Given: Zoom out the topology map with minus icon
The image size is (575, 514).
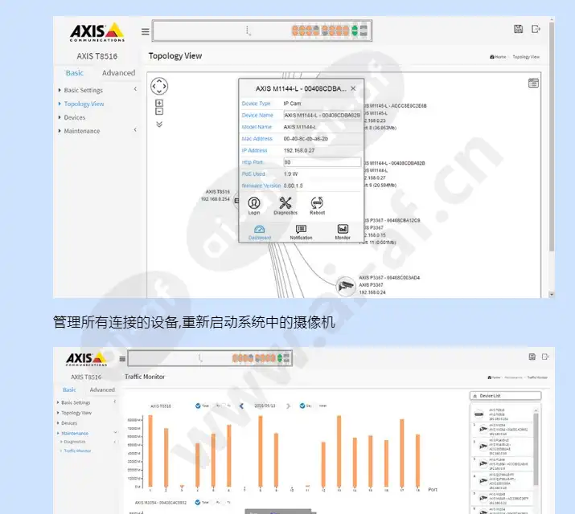Looking at the screenshot, I should 159,112.
